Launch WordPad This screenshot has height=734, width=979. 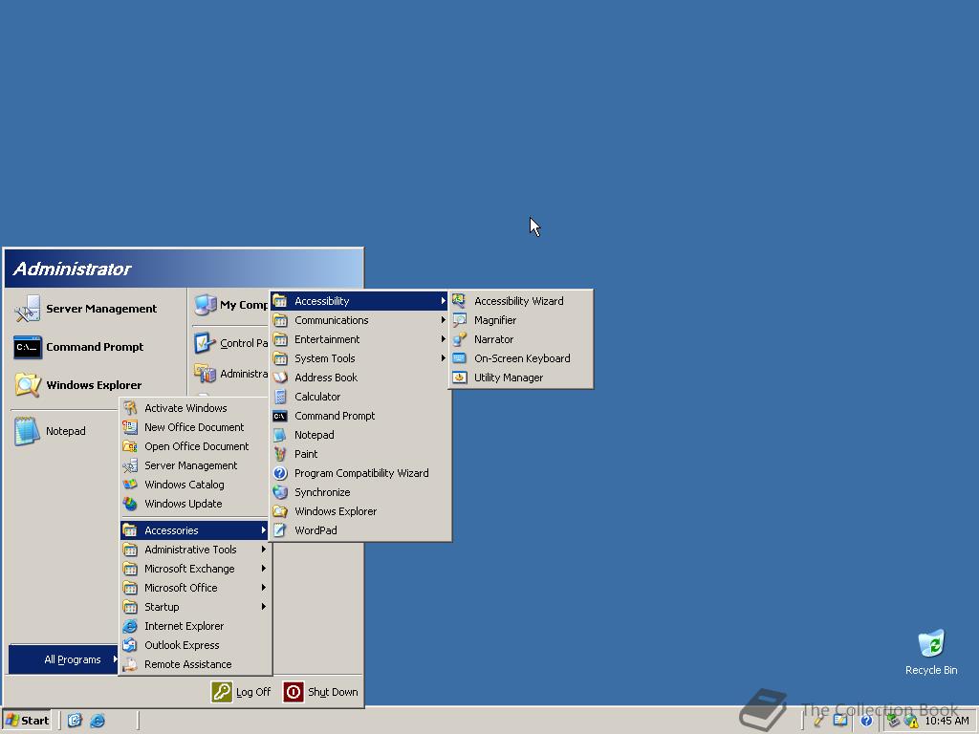pos(360,530)
